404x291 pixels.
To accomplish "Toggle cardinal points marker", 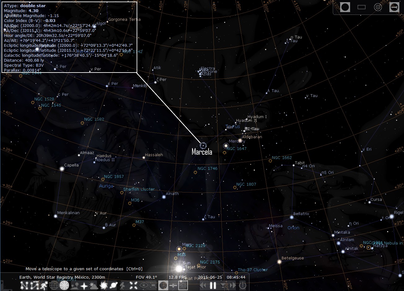I will click(84, 285).
